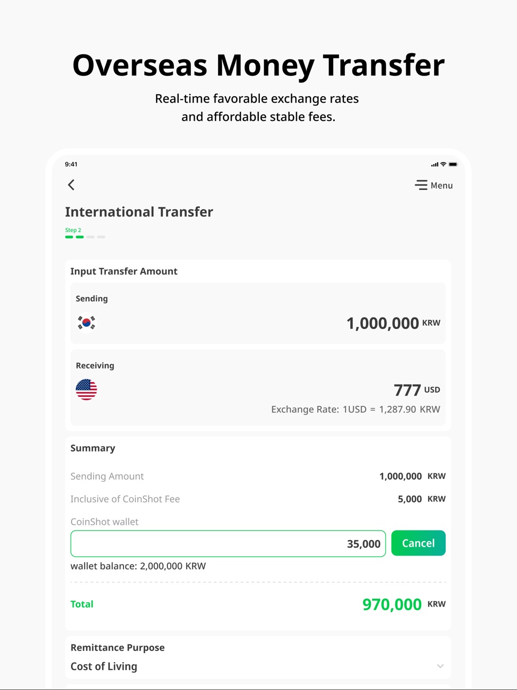Click the Total 970,000 KRW amount
Screen dimensions: 517x690
pyautogui.click(x=404, y=604)
